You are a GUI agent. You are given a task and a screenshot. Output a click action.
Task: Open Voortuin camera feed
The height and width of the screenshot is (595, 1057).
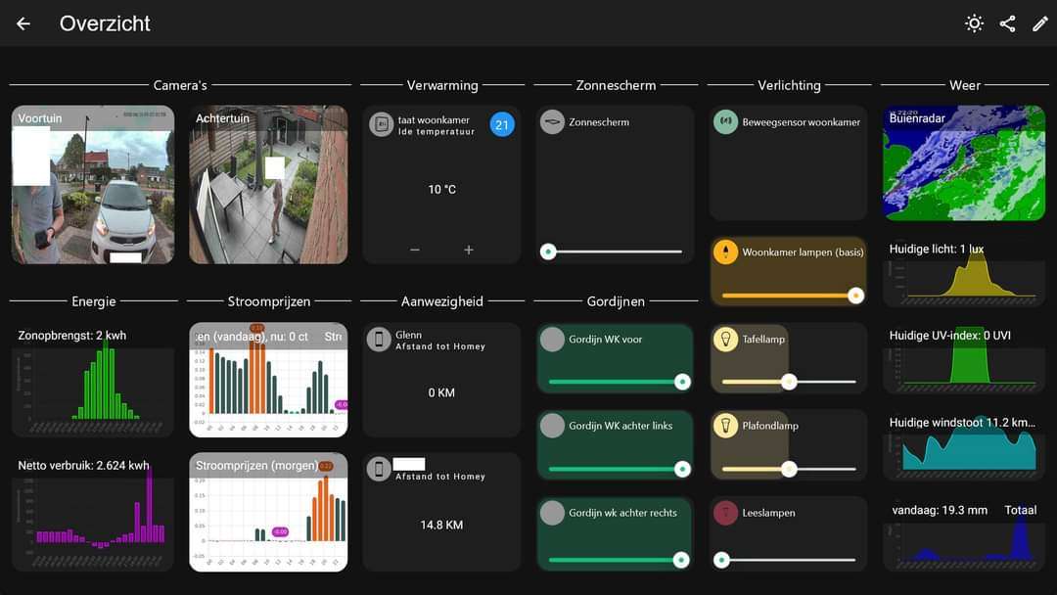93,185
